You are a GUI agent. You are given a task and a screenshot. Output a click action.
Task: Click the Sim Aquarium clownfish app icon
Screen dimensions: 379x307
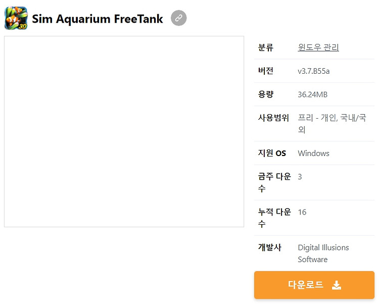coord(16,18)
